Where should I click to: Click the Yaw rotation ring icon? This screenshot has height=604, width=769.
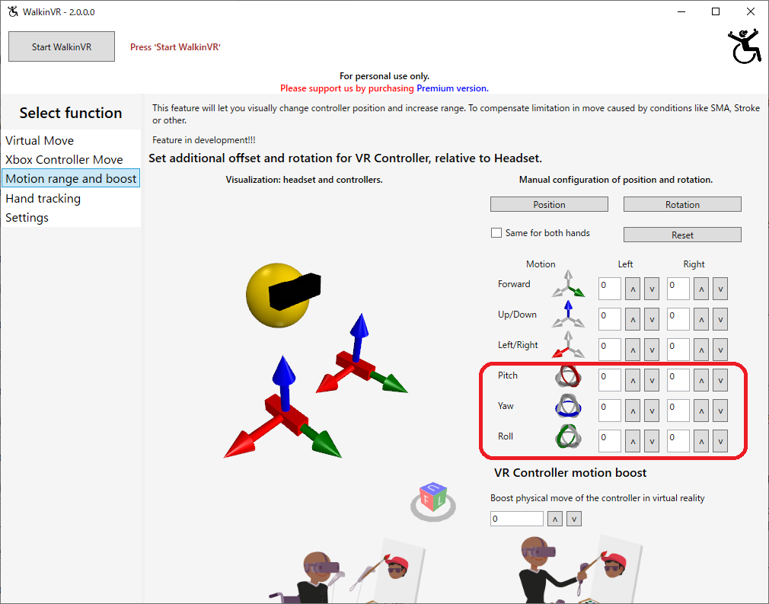tap(568, 406)
